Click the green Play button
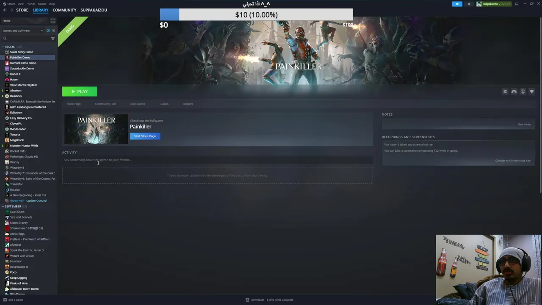Image resolution: width=542 pixels, height=305 pixels. pos(80,91)
